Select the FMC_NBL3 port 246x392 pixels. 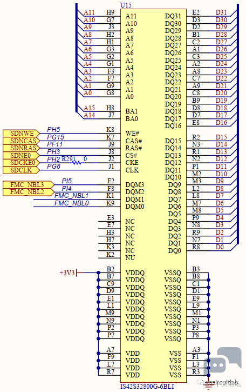(x=29, y=185)
